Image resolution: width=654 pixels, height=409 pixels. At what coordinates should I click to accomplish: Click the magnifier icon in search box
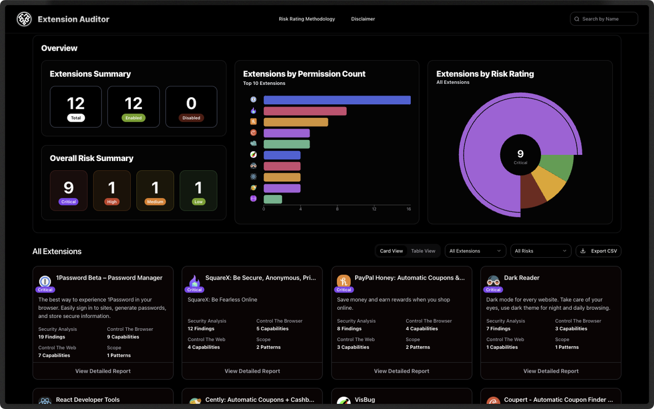click(577, 19)
